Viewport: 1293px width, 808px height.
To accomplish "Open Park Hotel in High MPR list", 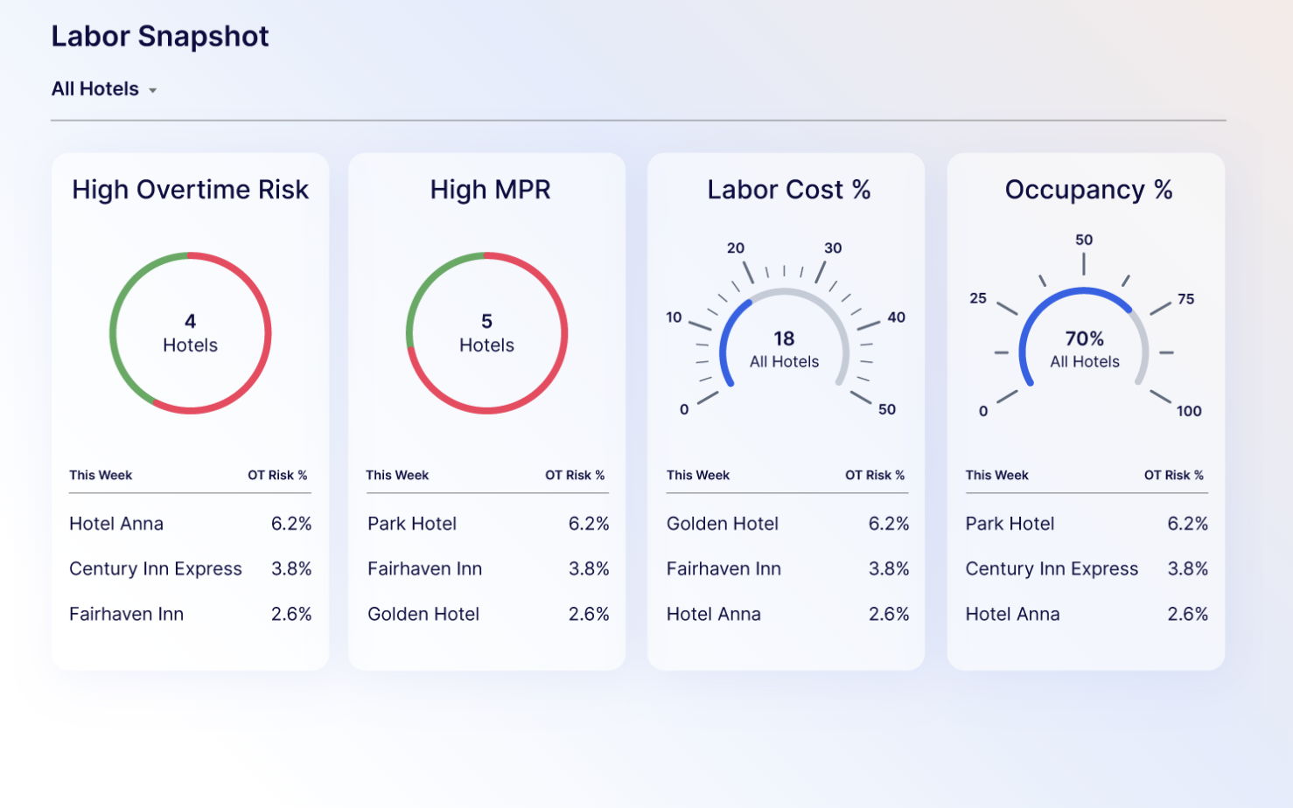I will click(412, 524).
